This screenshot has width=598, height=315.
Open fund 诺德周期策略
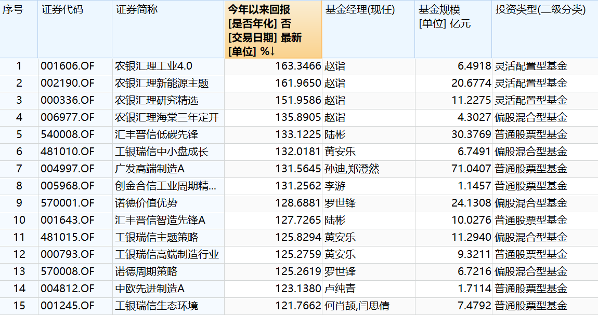coord(146,271)
